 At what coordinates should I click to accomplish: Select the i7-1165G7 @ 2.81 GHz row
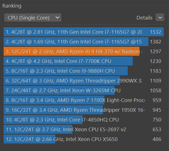84,32
